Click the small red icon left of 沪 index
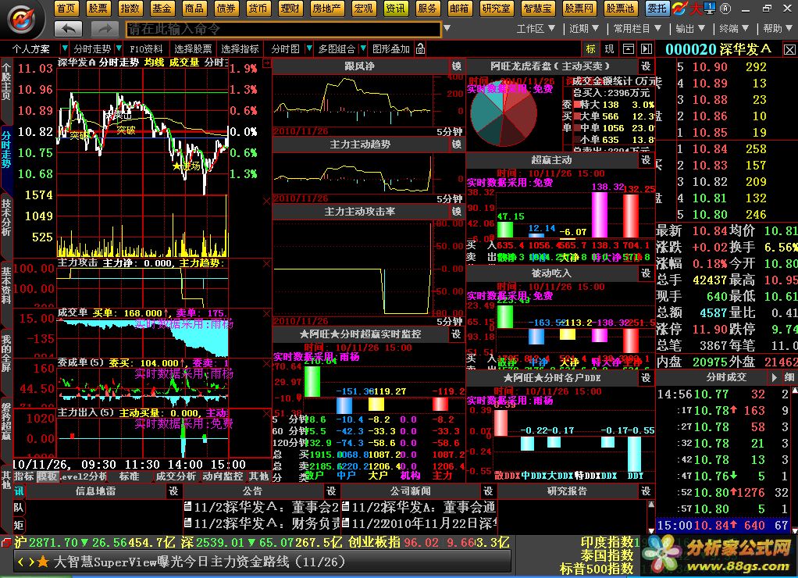This screenshot has height=578, width=798. tap(6, 542)
